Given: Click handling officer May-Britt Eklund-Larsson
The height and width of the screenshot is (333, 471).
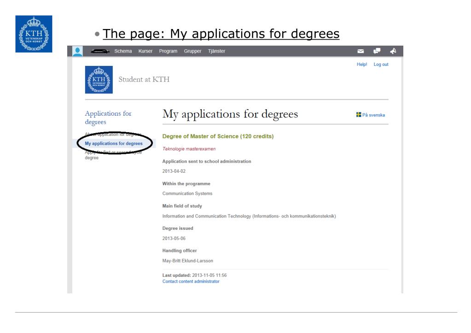Looking at the screenshot, I should click(x=187, y=261).
